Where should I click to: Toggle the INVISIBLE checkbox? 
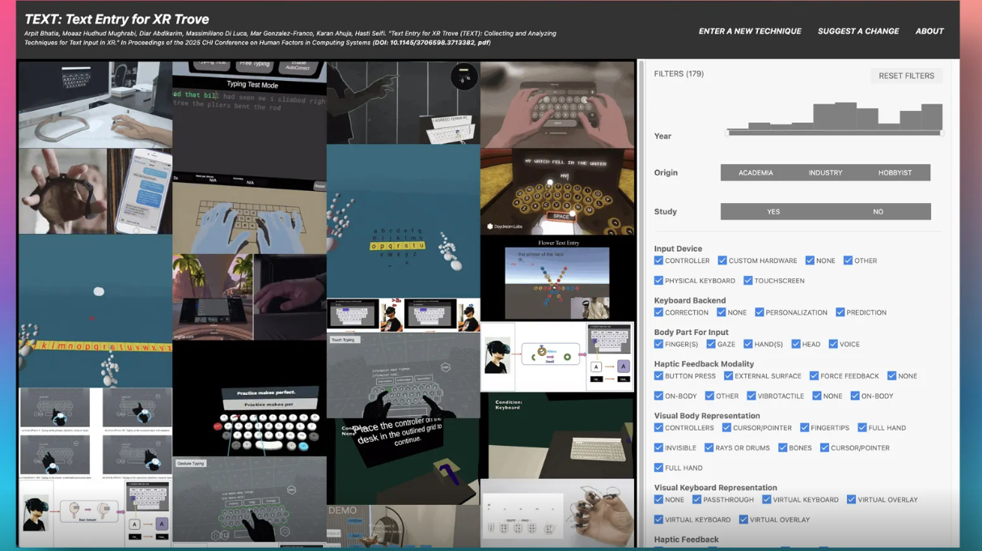pyautogui.click(x=658, y=447)
